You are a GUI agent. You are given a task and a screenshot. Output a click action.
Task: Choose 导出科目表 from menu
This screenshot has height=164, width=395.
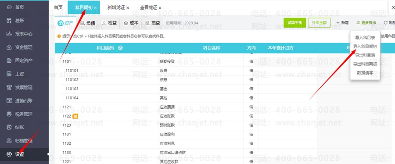pyautogui.click(x=365, y=55)
